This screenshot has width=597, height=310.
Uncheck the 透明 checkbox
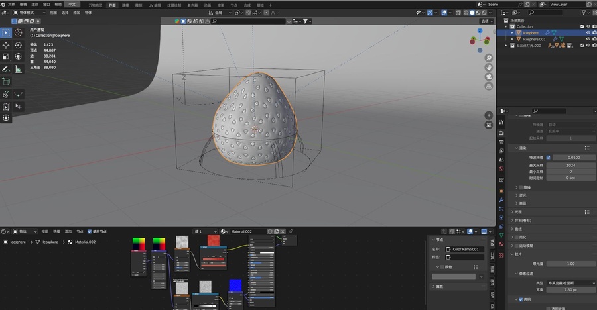(x=521, y=299)
